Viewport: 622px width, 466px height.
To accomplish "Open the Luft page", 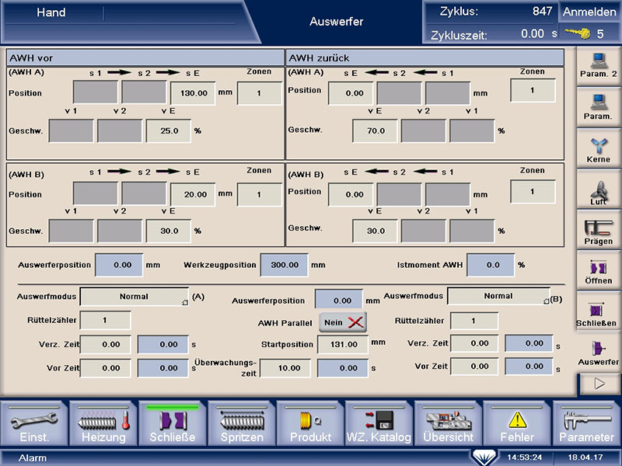I will [598, 190].
